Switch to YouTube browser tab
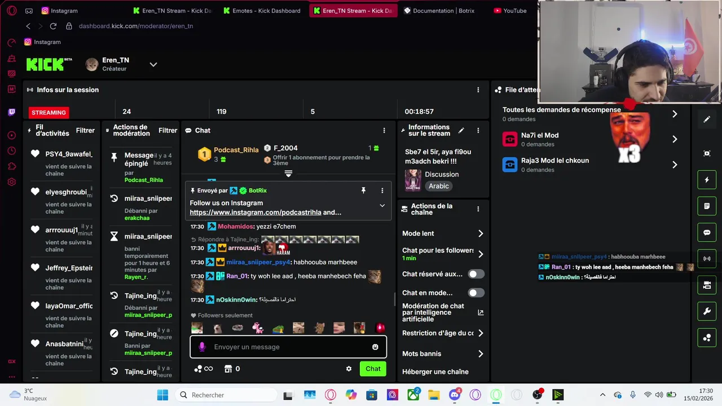Image resolution: width=722 pixels, height=406 pixels. click(x=510, y=11)
